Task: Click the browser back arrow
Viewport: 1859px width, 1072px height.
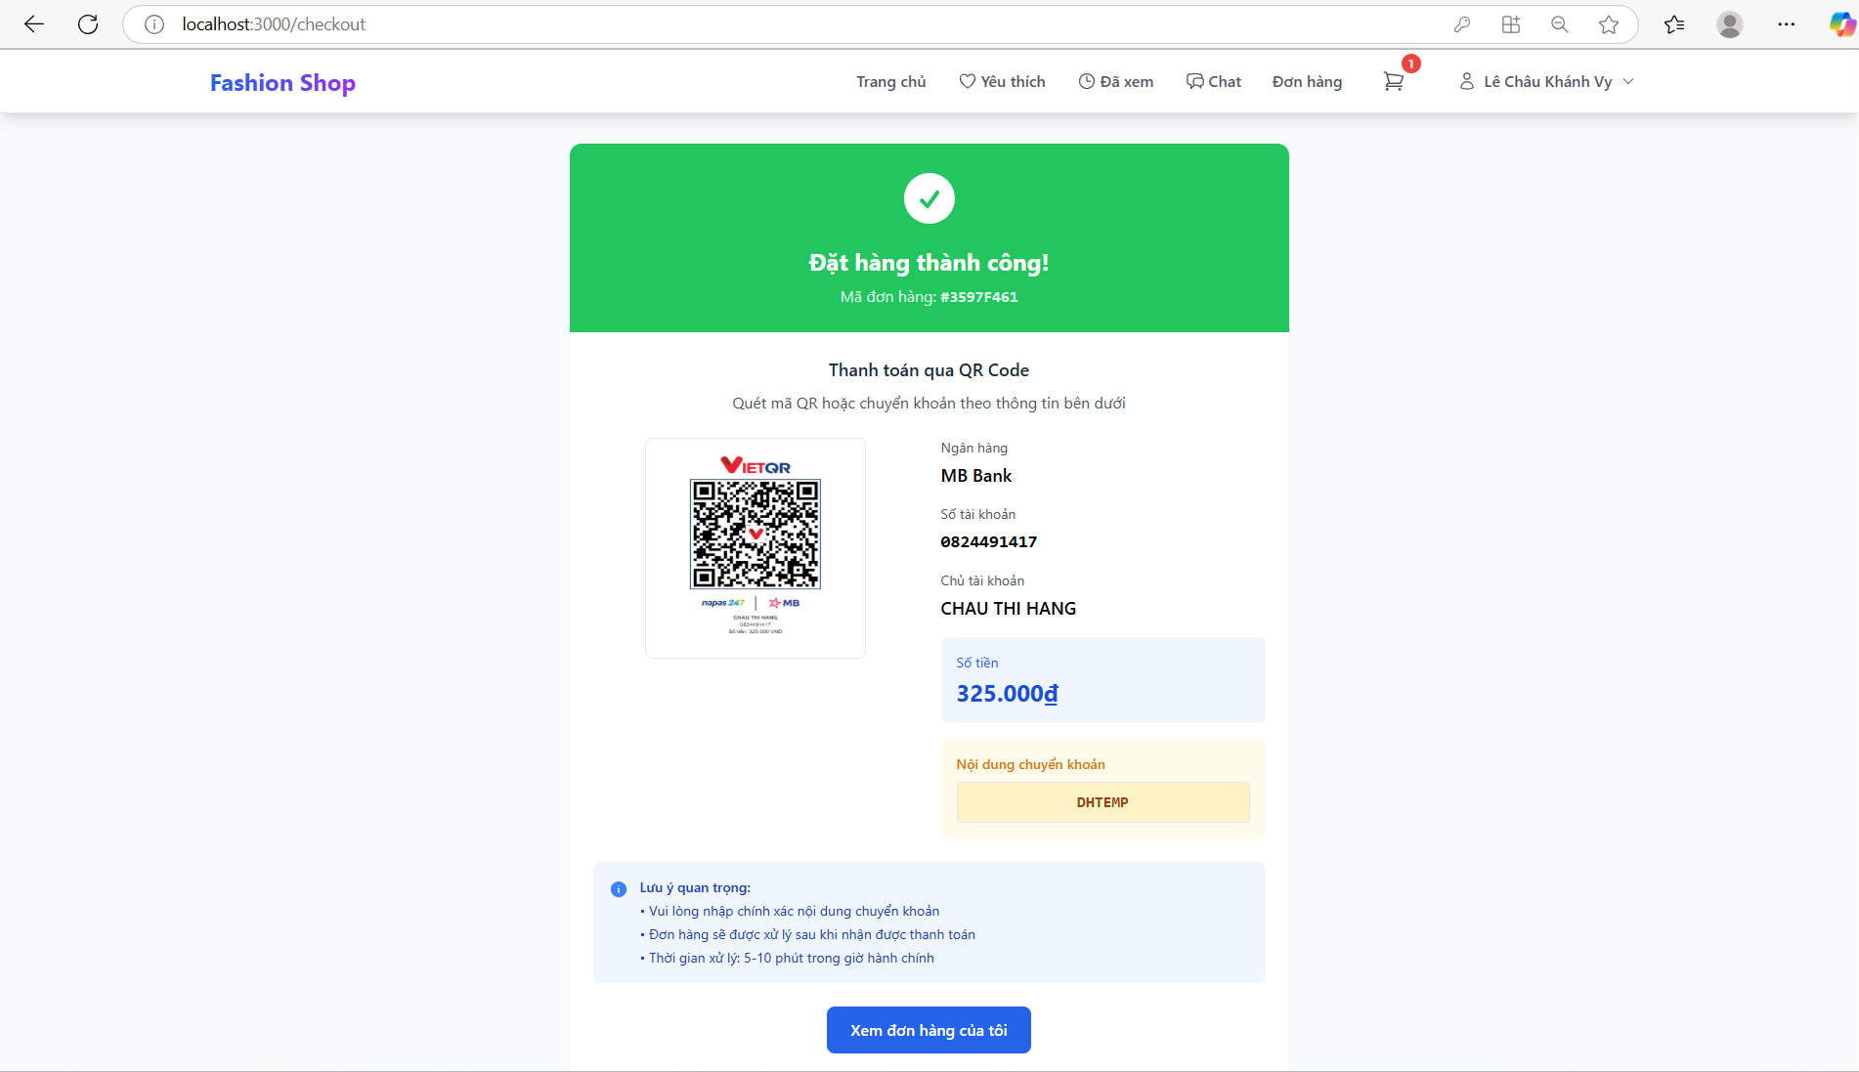Action: pyautogui.click(x=34, y=24)
